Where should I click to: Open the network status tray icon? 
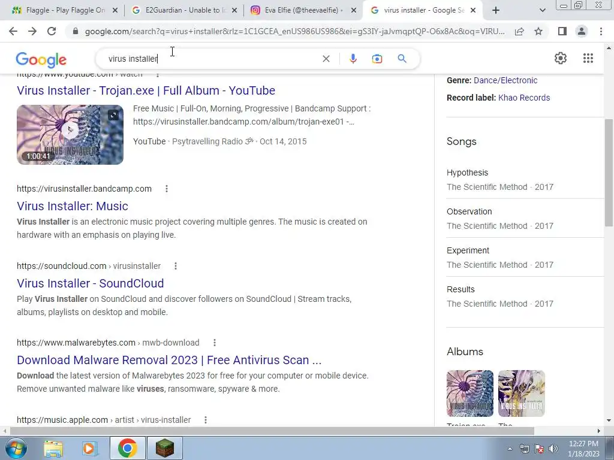click(x=524, y=449)
